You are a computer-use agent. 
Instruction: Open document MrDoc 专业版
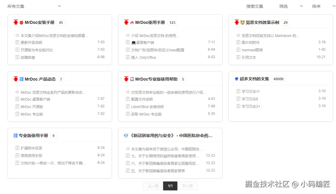point(32,114)
